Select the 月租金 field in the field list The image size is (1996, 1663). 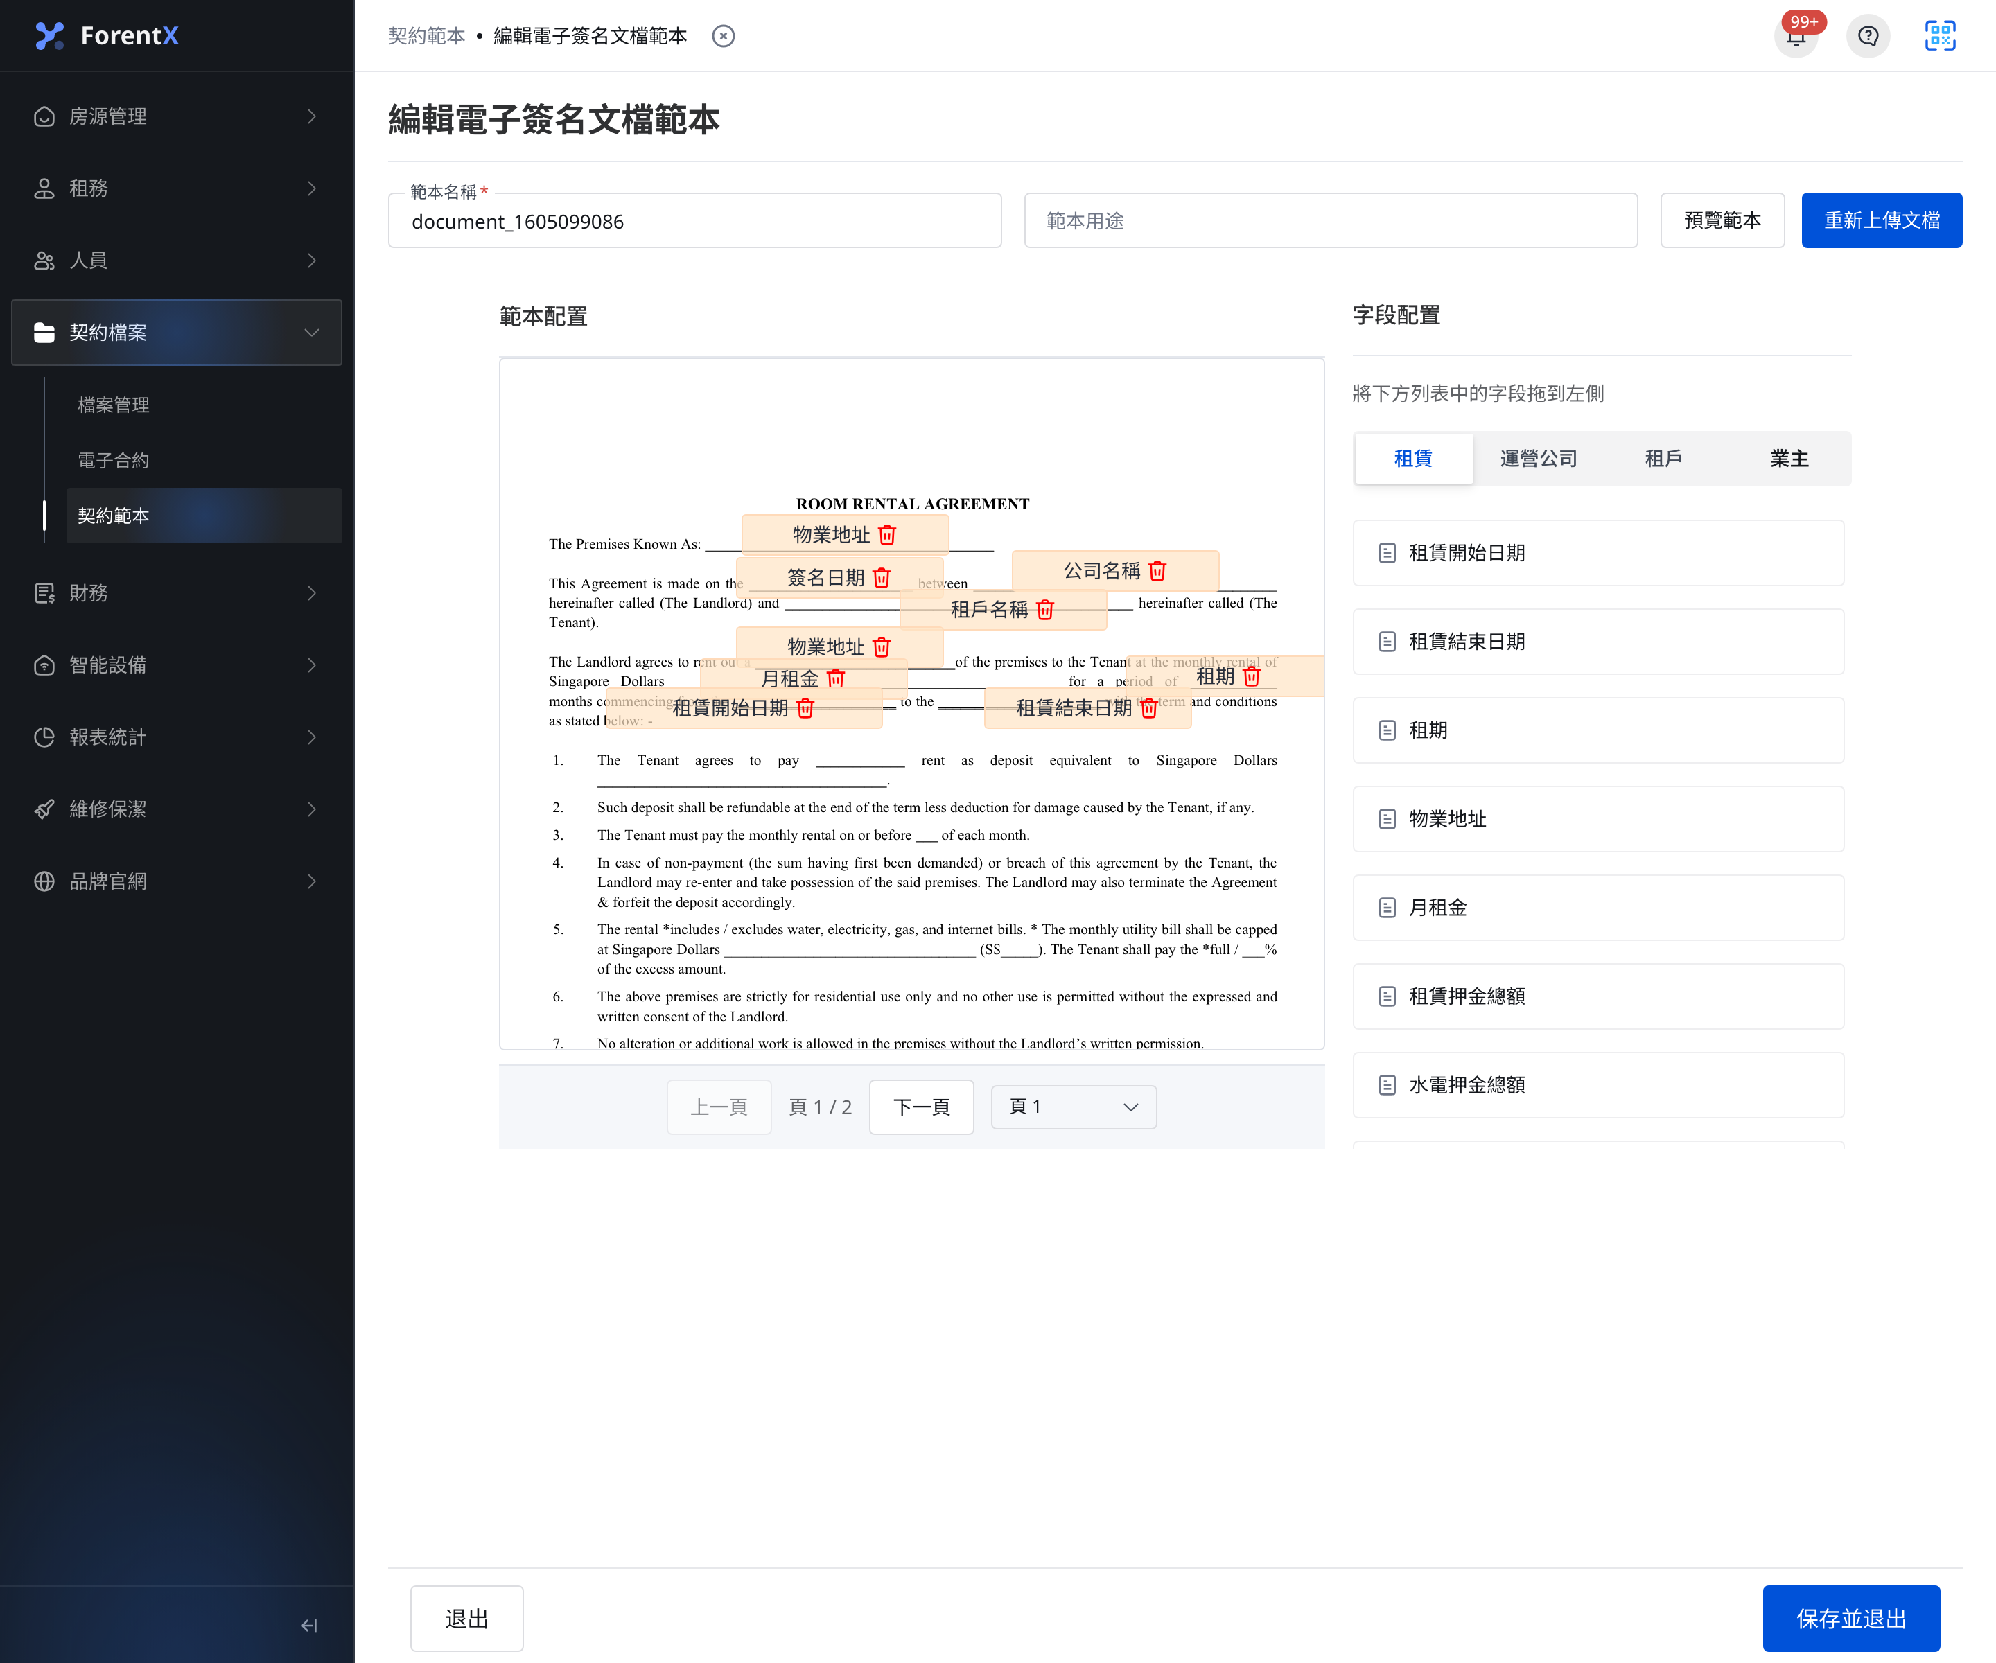tap(1597, 908)
